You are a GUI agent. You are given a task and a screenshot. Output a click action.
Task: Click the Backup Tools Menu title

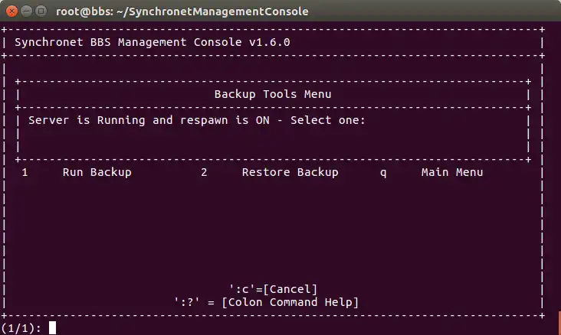pos(272,94)
